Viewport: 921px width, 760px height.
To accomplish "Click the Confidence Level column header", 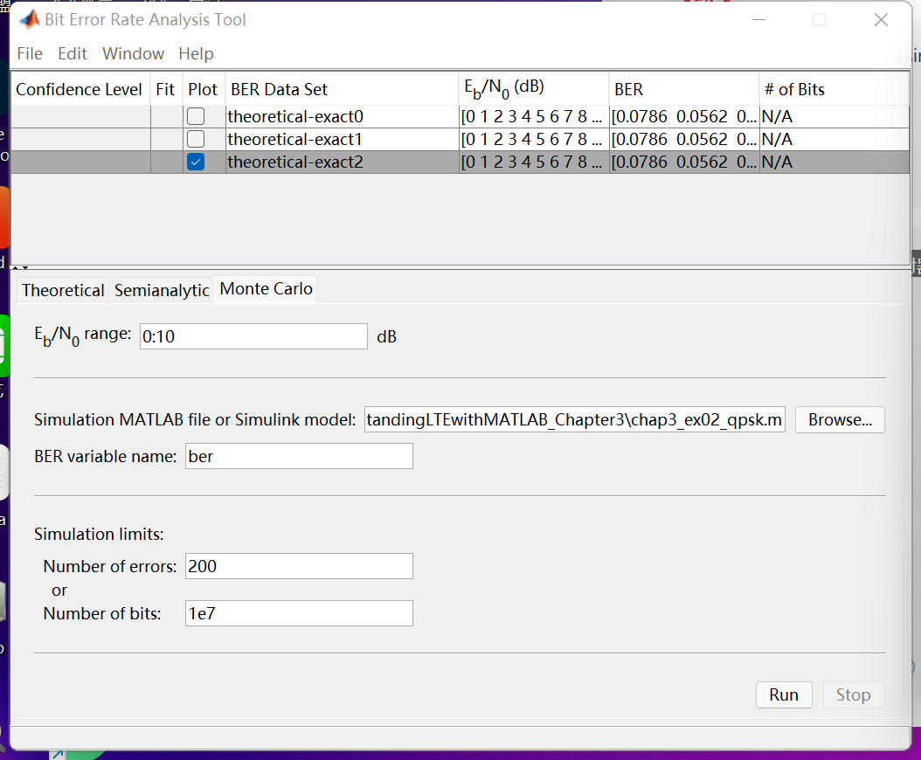I will coord(80,89).
